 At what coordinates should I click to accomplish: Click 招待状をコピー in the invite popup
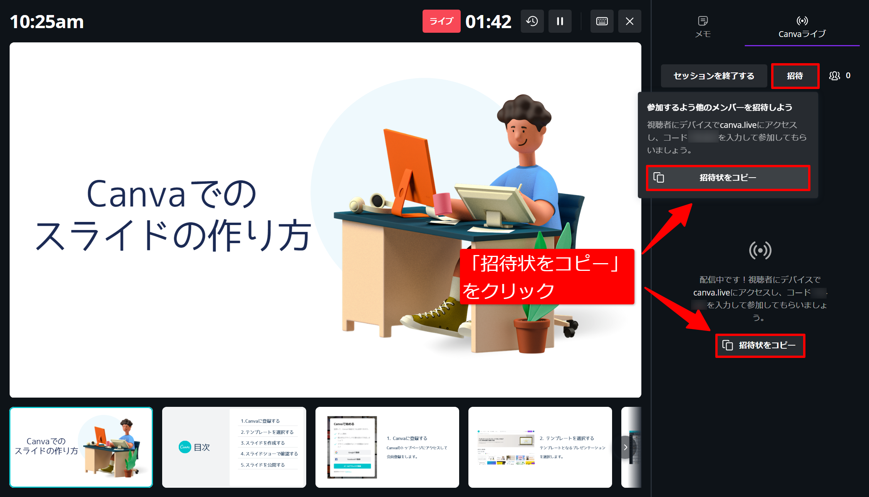click(x=728, y=178)
